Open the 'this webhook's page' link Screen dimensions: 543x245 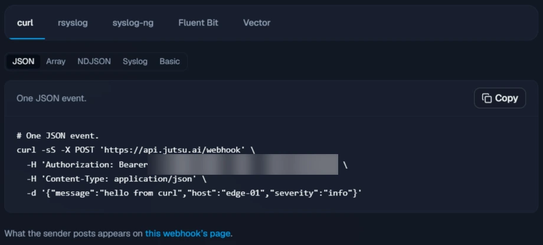(x=188, y=234)
